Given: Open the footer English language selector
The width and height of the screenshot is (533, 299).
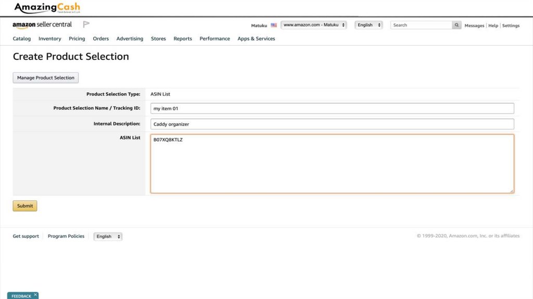Looking at the screenshot, I should pyautogui.click(x=108, y=236).
